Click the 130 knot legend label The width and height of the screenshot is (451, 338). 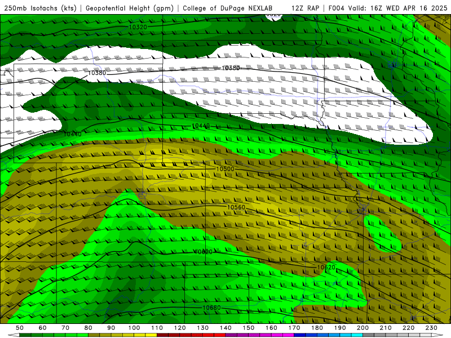203,328
